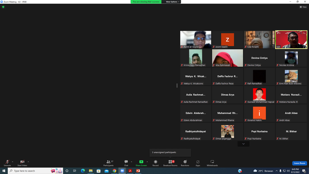Open the notification center icon

pos(304,171)
